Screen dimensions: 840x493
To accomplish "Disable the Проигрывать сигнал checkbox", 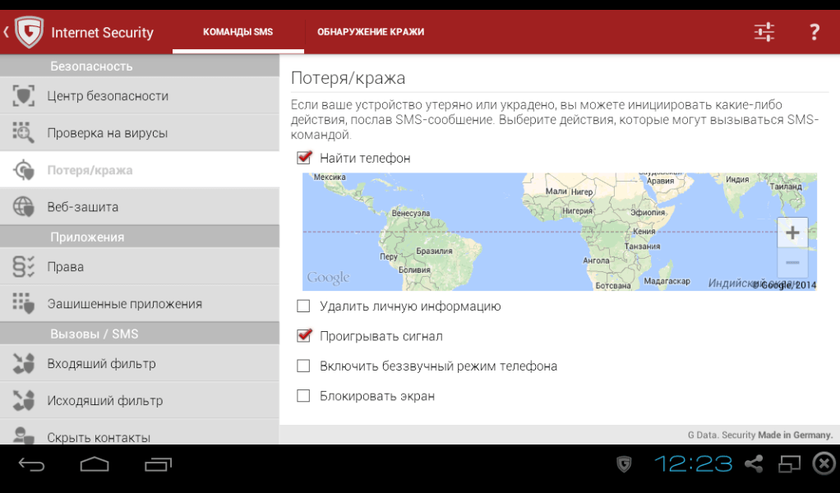I will pyautogui.click(x=302, y=335).
